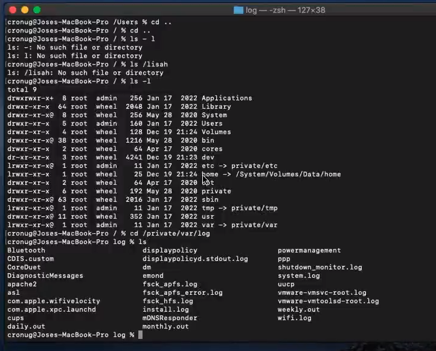This screenshot has height=351, width=436.
Task: Click the 'displaypolicy' entry
Action: click(x=170, y=250)
